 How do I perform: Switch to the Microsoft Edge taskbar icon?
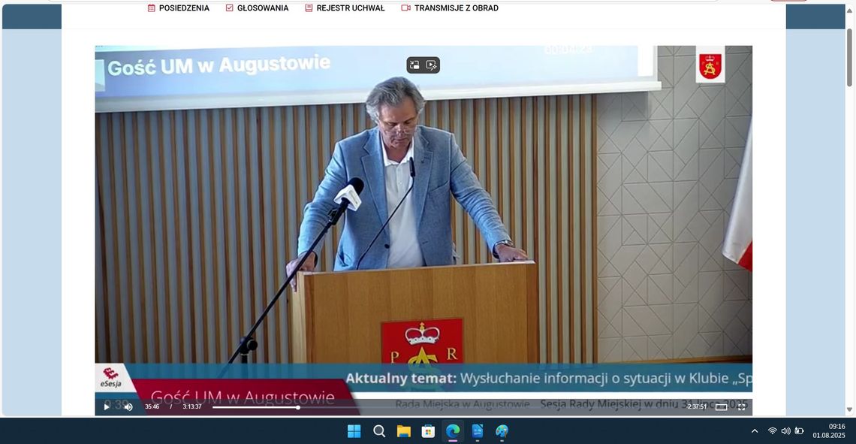tap(453, 431)
